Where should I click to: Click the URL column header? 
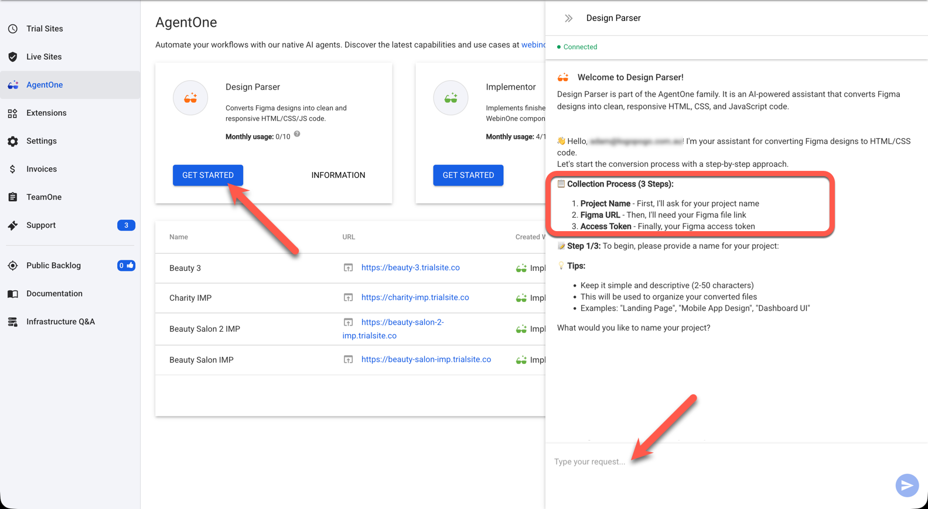tap(349, 237)
